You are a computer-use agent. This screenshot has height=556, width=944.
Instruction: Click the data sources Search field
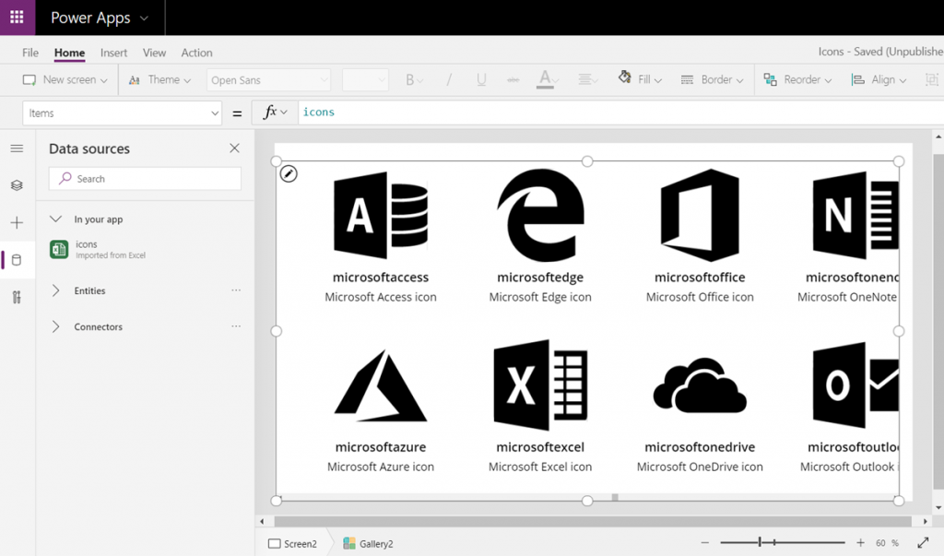(145, 179)
